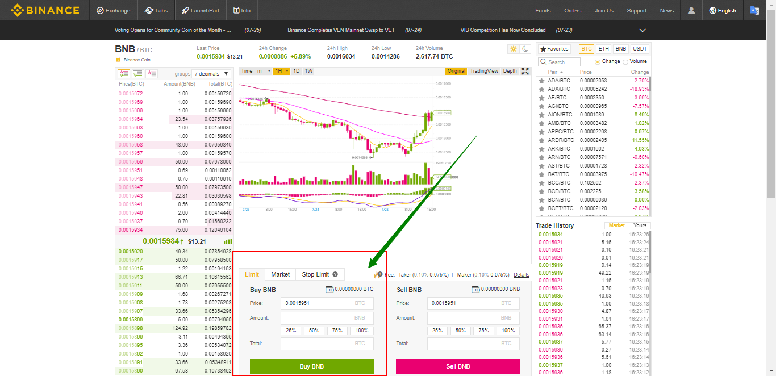View the Yours trade history tab
Screen dimensions: 776x376
640,225
